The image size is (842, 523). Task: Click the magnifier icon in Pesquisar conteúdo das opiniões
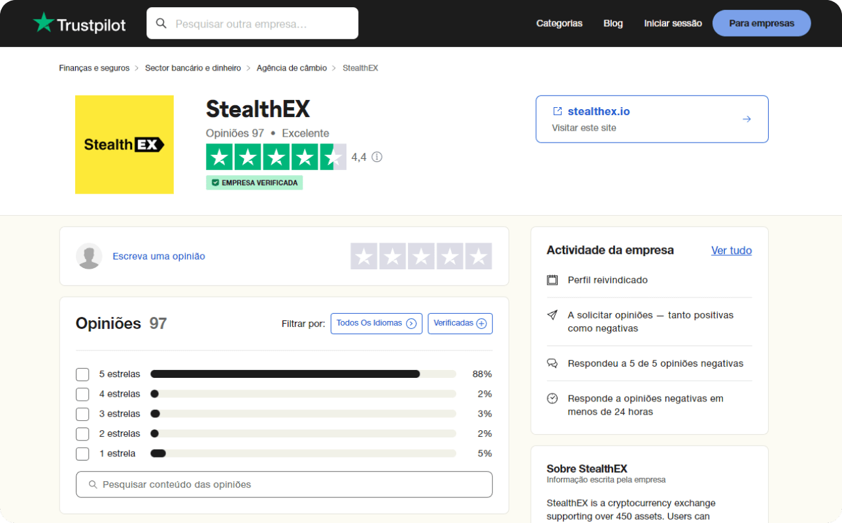click(x=92, y=484)
